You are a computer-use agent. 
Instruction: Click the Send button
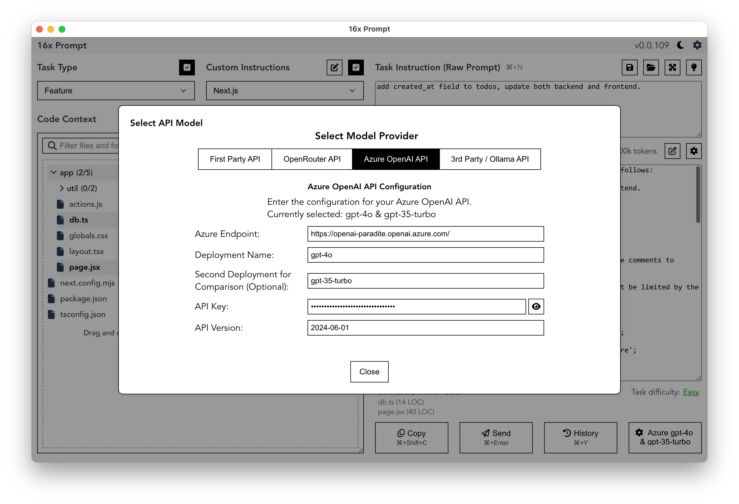496,437
